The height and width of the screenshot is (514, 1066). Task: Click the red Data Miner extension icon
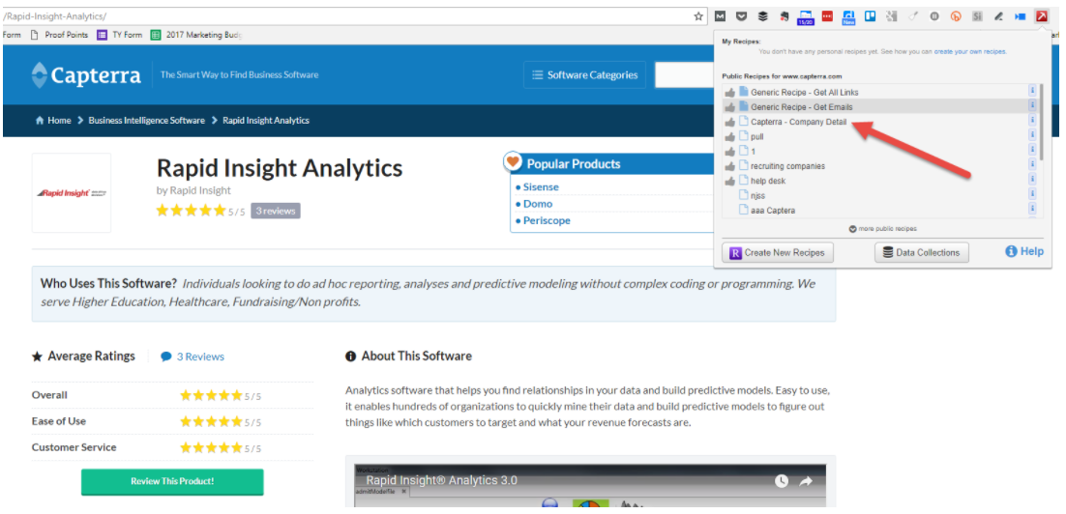tap(1042, 16)
